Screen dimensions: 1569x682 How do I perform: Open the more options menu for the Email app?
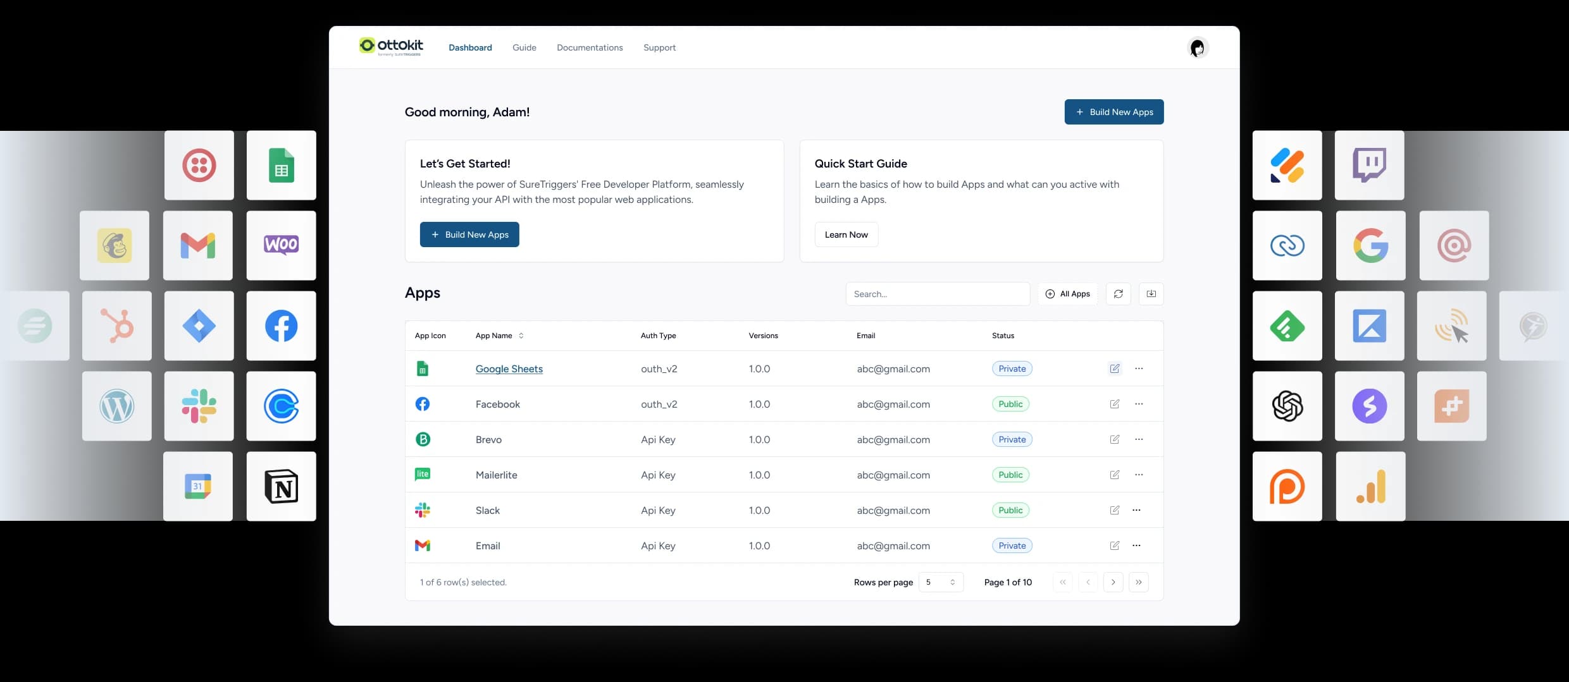point(1136,545)
